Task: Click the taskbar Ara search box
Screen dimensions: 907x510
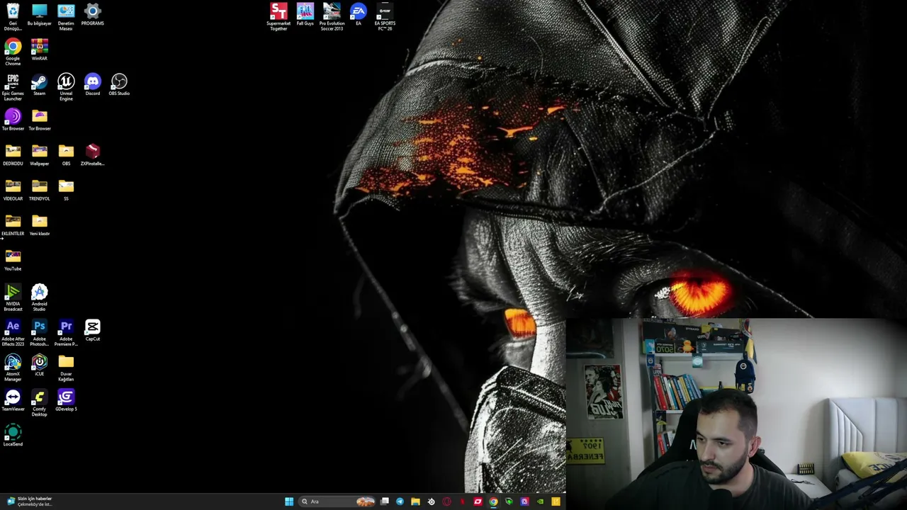Action: [337, 501]
